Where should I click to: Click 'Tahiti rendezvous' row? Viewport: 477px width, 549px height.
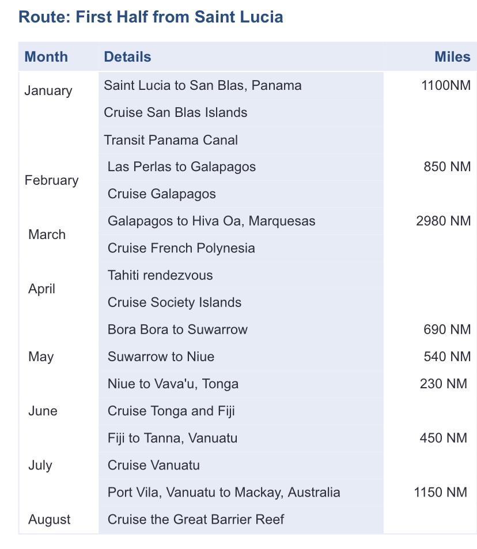click(x=160, y=275)
